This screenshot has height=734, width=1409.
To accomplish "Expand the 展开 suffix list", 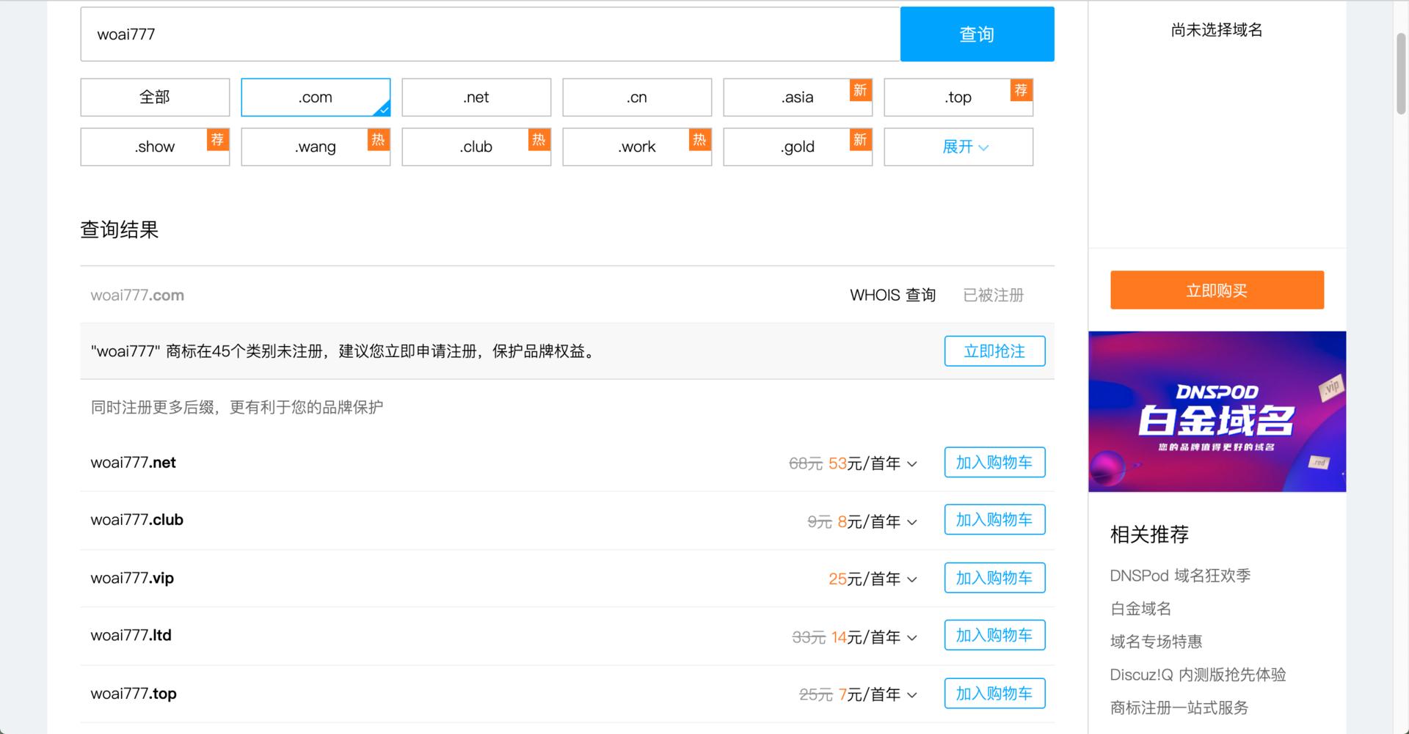I will [958, 147].
